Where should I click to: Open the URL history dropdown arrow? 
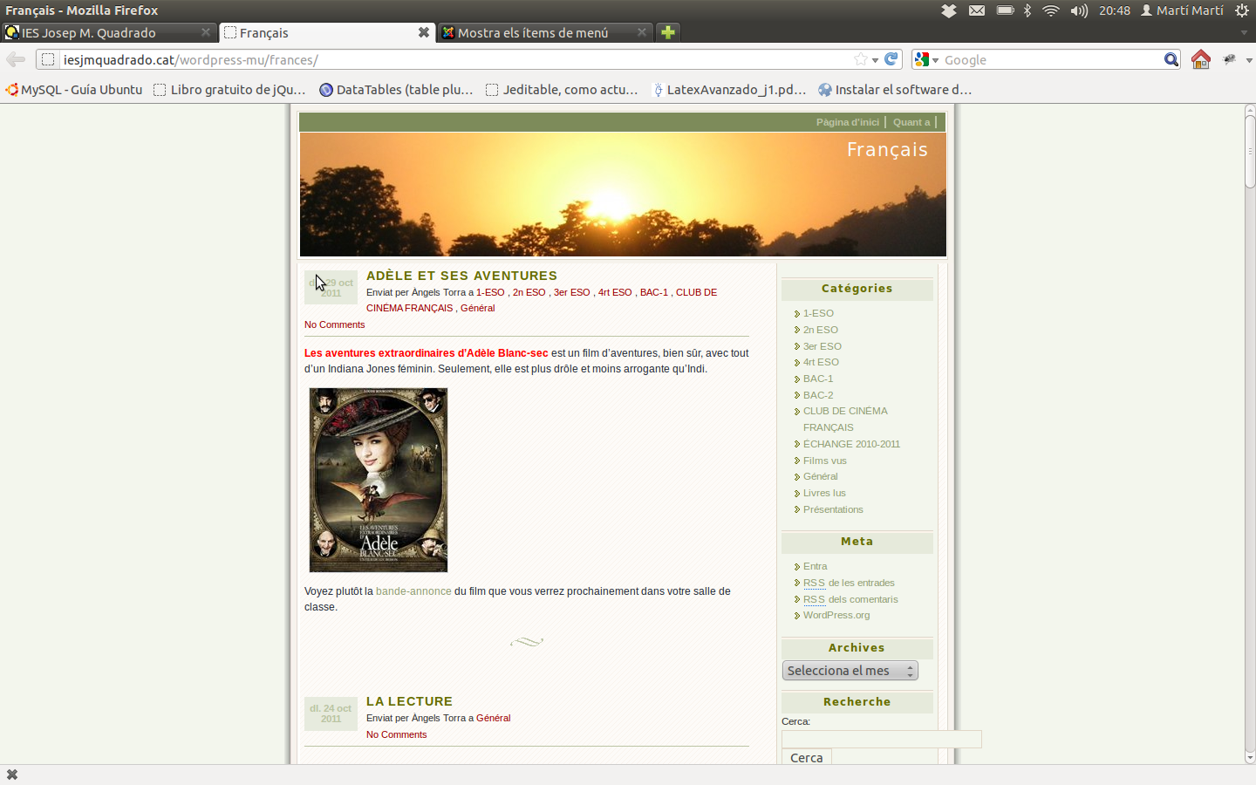[875, 60]
